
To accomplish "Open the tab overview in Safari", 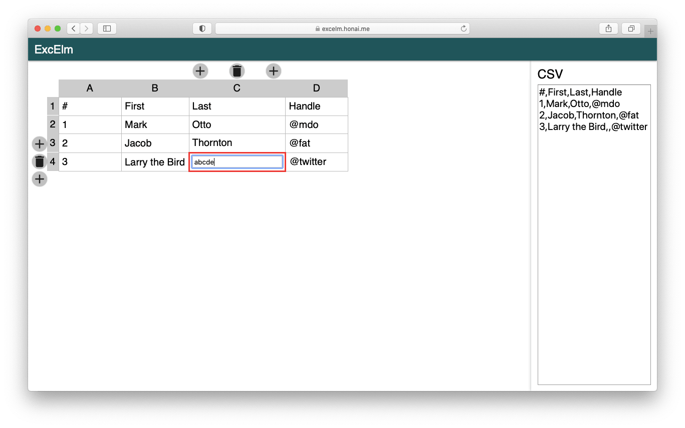I will [x=631, y=28].
